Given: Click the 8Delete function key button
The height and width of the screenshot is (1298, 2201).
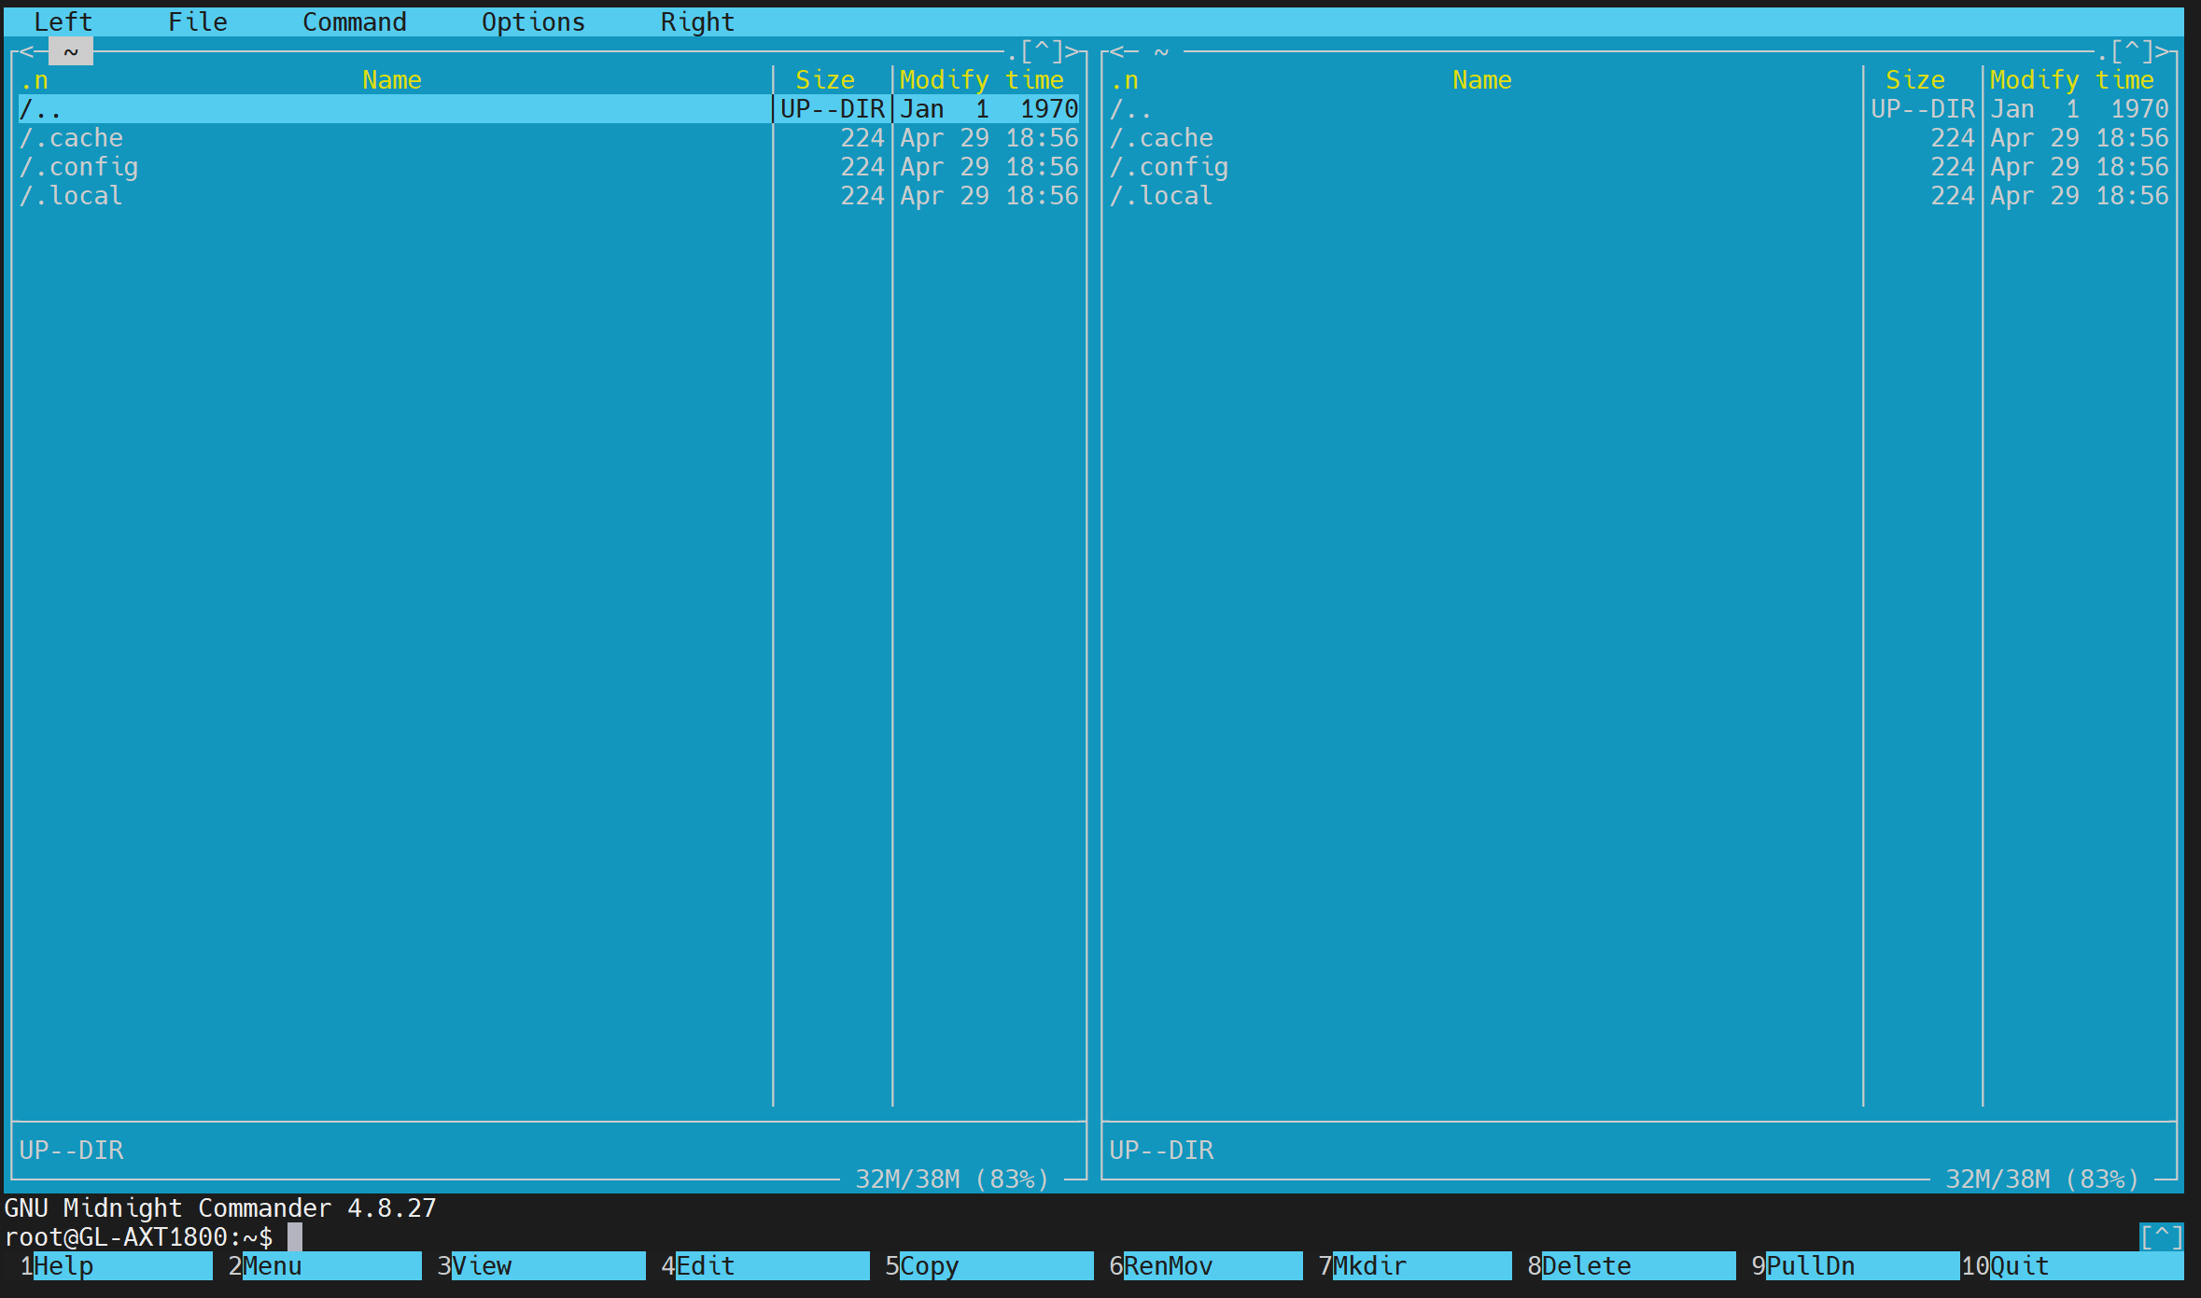Looking at the screenshot, I should point(1631,1266).
